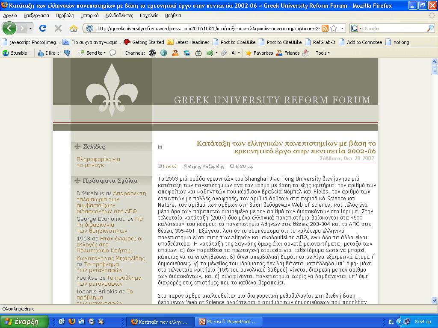The width and height of the screenshot is (438, 328).
Task: Click the RefGrab-It bookmarklet
Action: coord(320,42)
